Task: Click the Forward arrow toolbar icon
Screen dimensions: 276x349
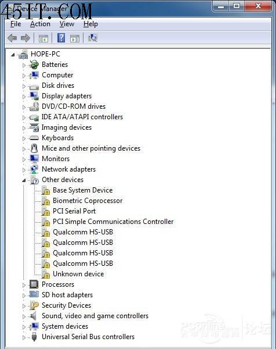Action: click(26, 38)
